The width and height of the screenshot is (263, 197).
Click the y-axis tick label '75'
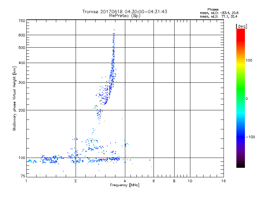coord(23,176)
